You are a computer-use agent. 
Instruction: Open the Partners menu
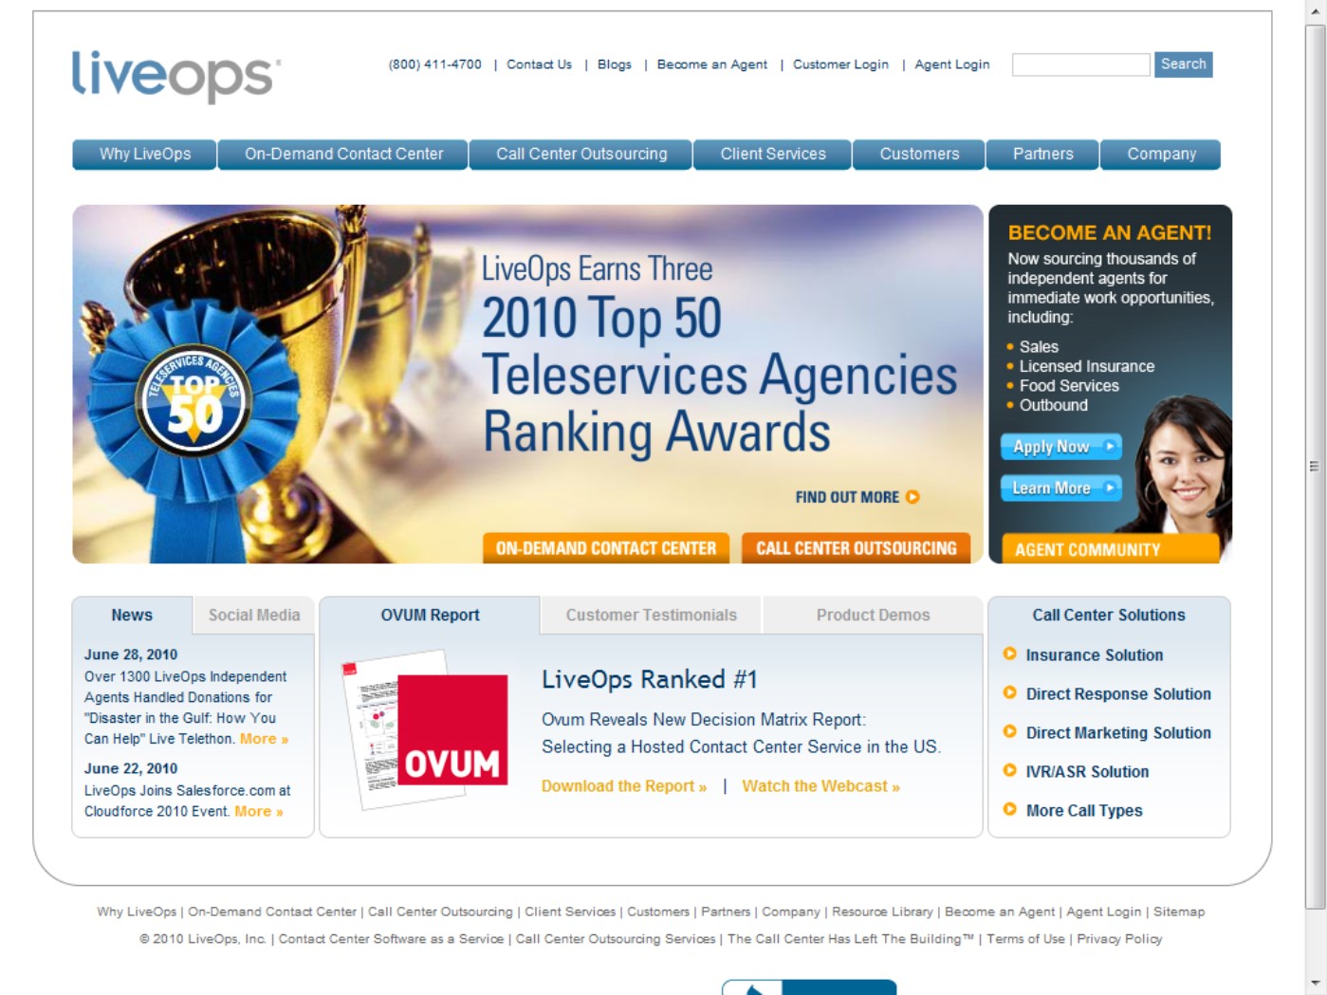pyautogui.click(x=1043, y=155)
